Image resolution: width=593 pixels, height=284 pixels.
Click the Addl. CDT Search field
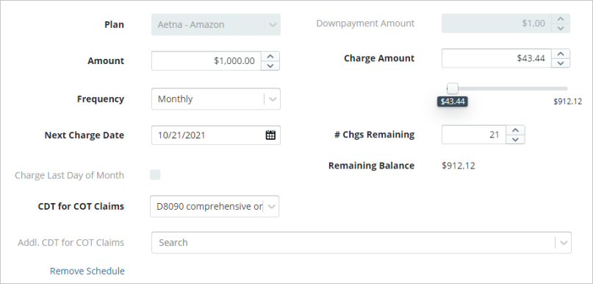tap(353, 243)
